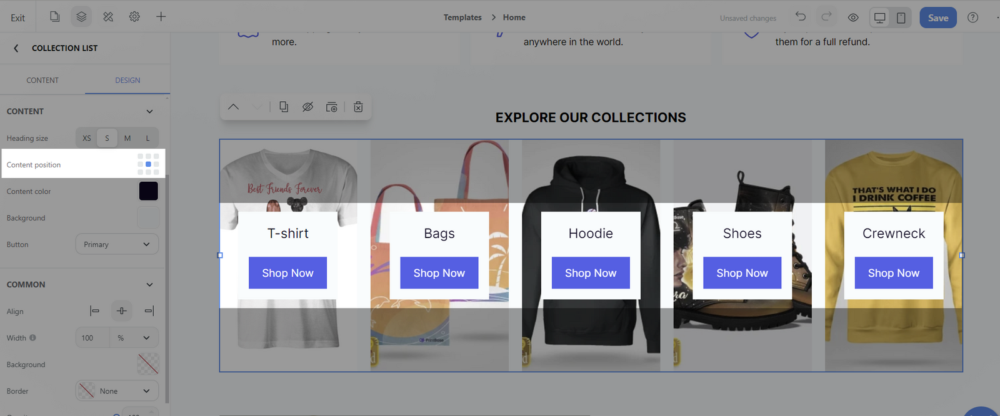
Task: Open the CONTENT Background color swatch
Action: tap(148, 218)
